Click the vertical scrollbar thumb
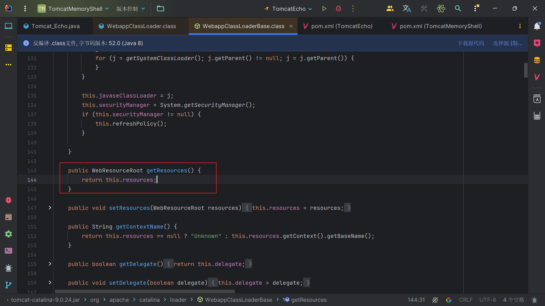 click(526, 70)
